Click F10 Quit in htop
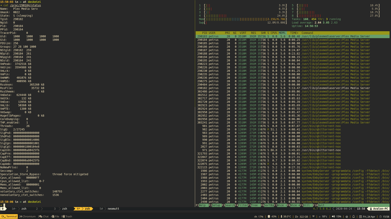Image resolution: width=391 pixels, height=219 pixels. click(x=319, y=205)
